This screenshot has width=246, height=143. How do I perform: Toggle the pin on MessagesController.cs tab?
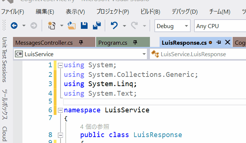coord(81,42)
